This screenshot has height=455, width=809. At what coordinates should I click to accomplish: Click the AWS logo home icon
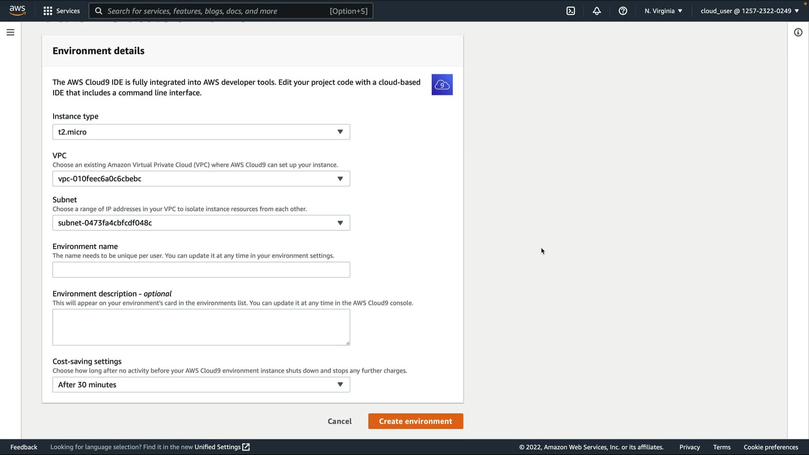click(x=17, y=10)
